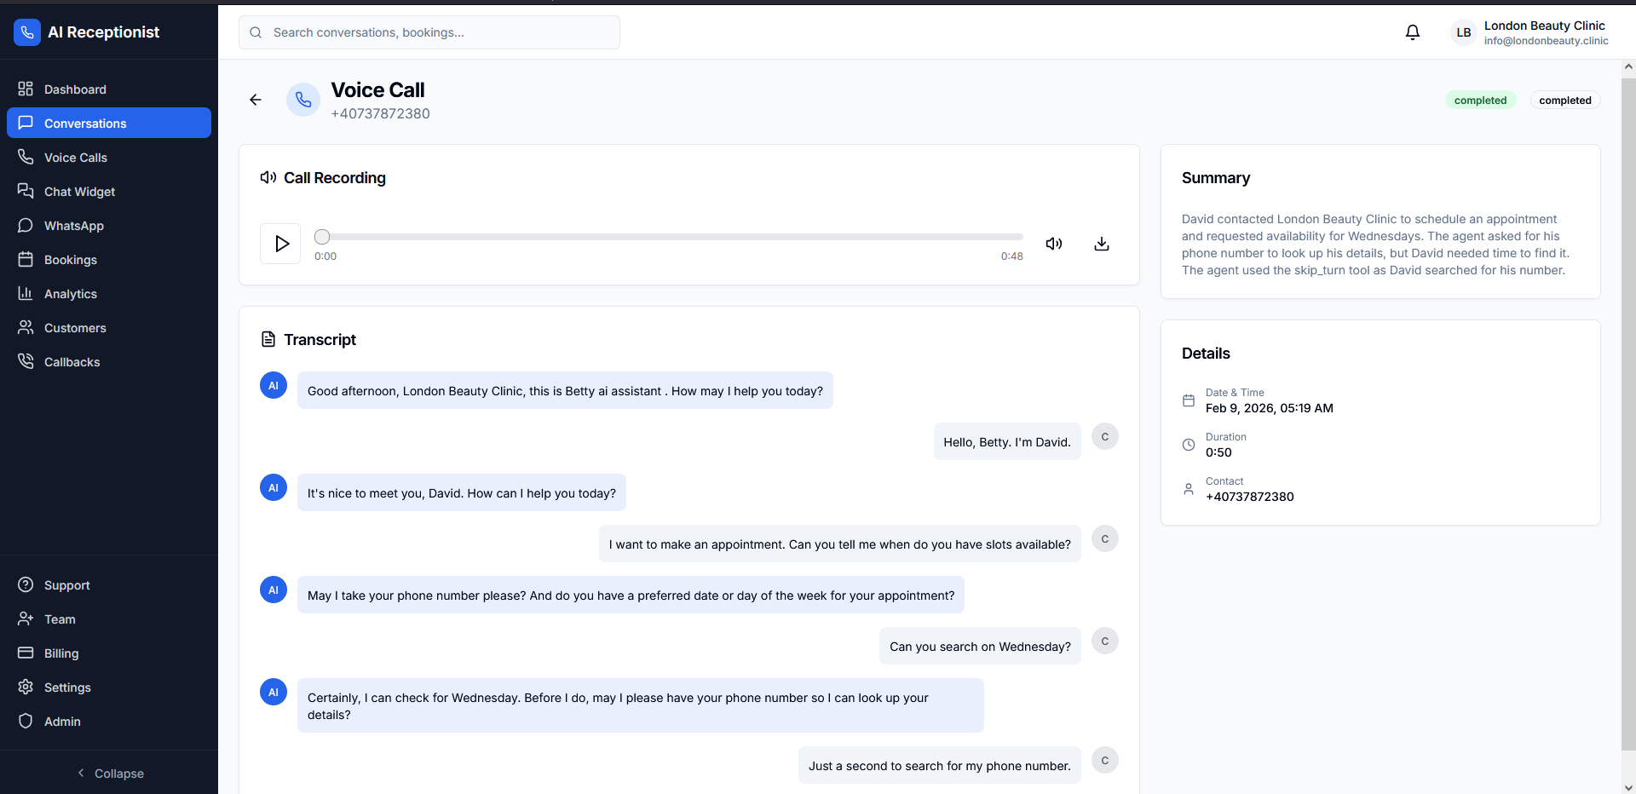Navigate back with the arrow button
The width and height of the screenshot is (1636, 794).
coord(256,100)
